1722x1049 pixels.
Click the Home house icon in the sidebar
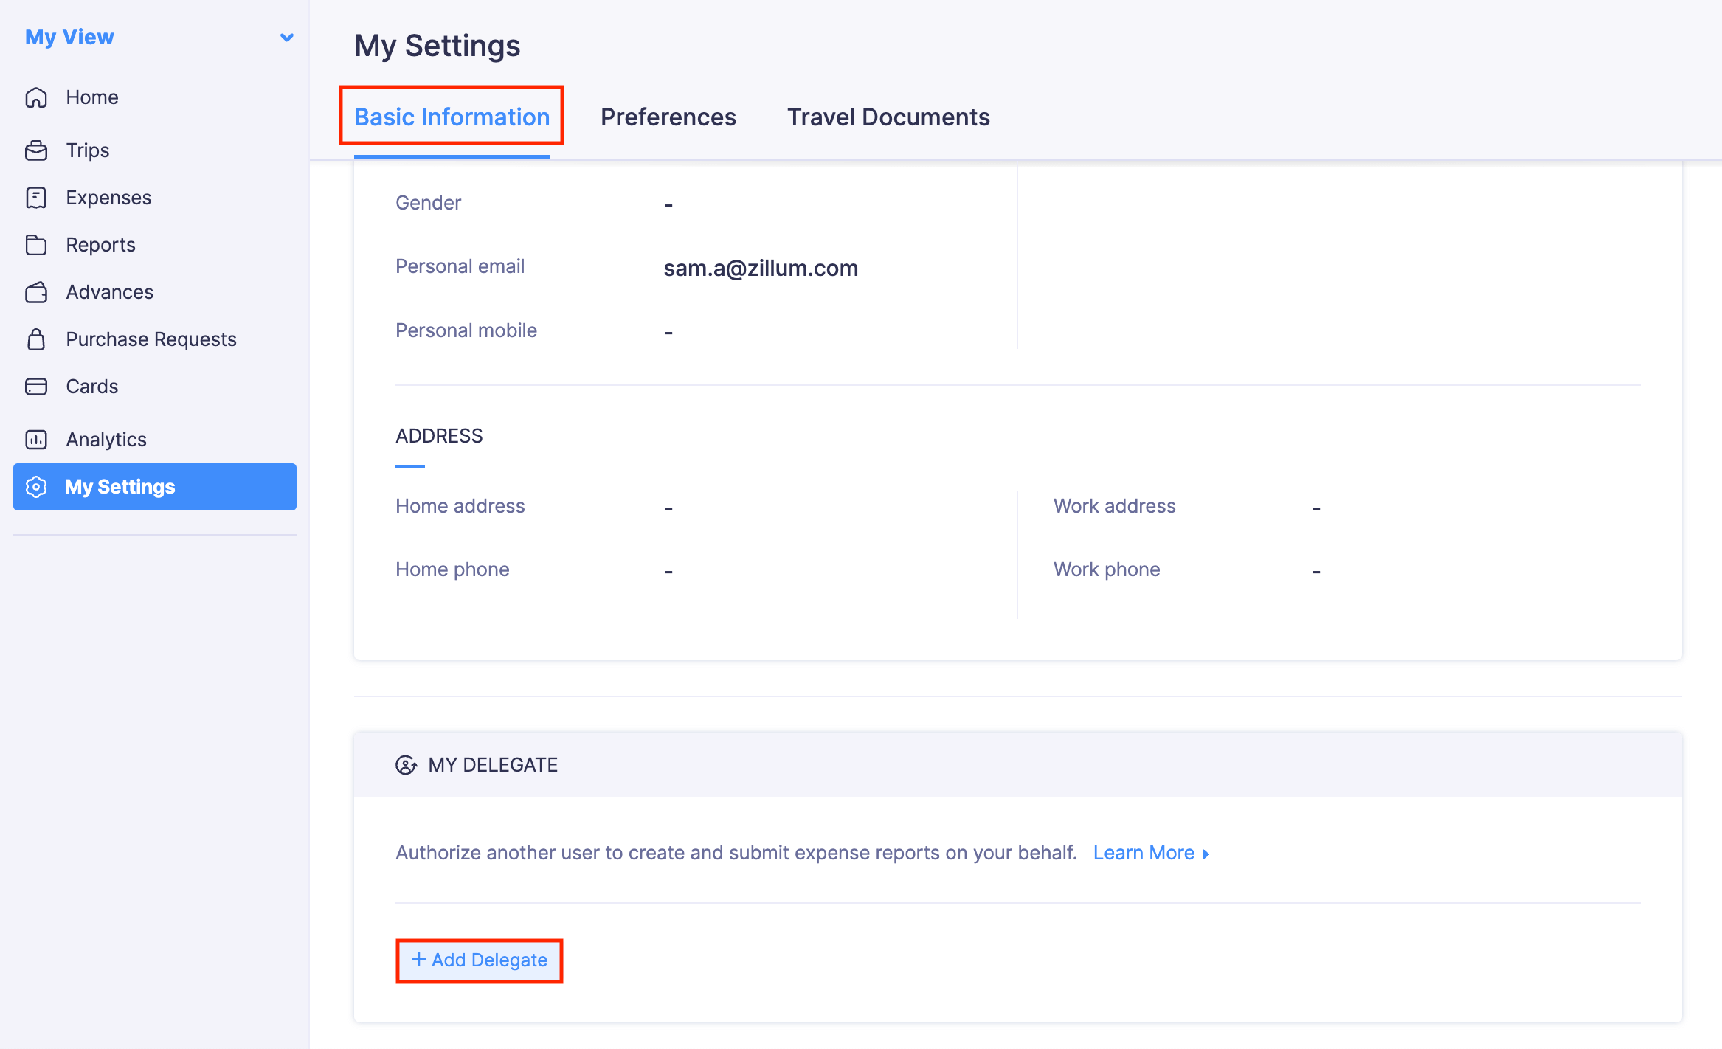(36, 97)
